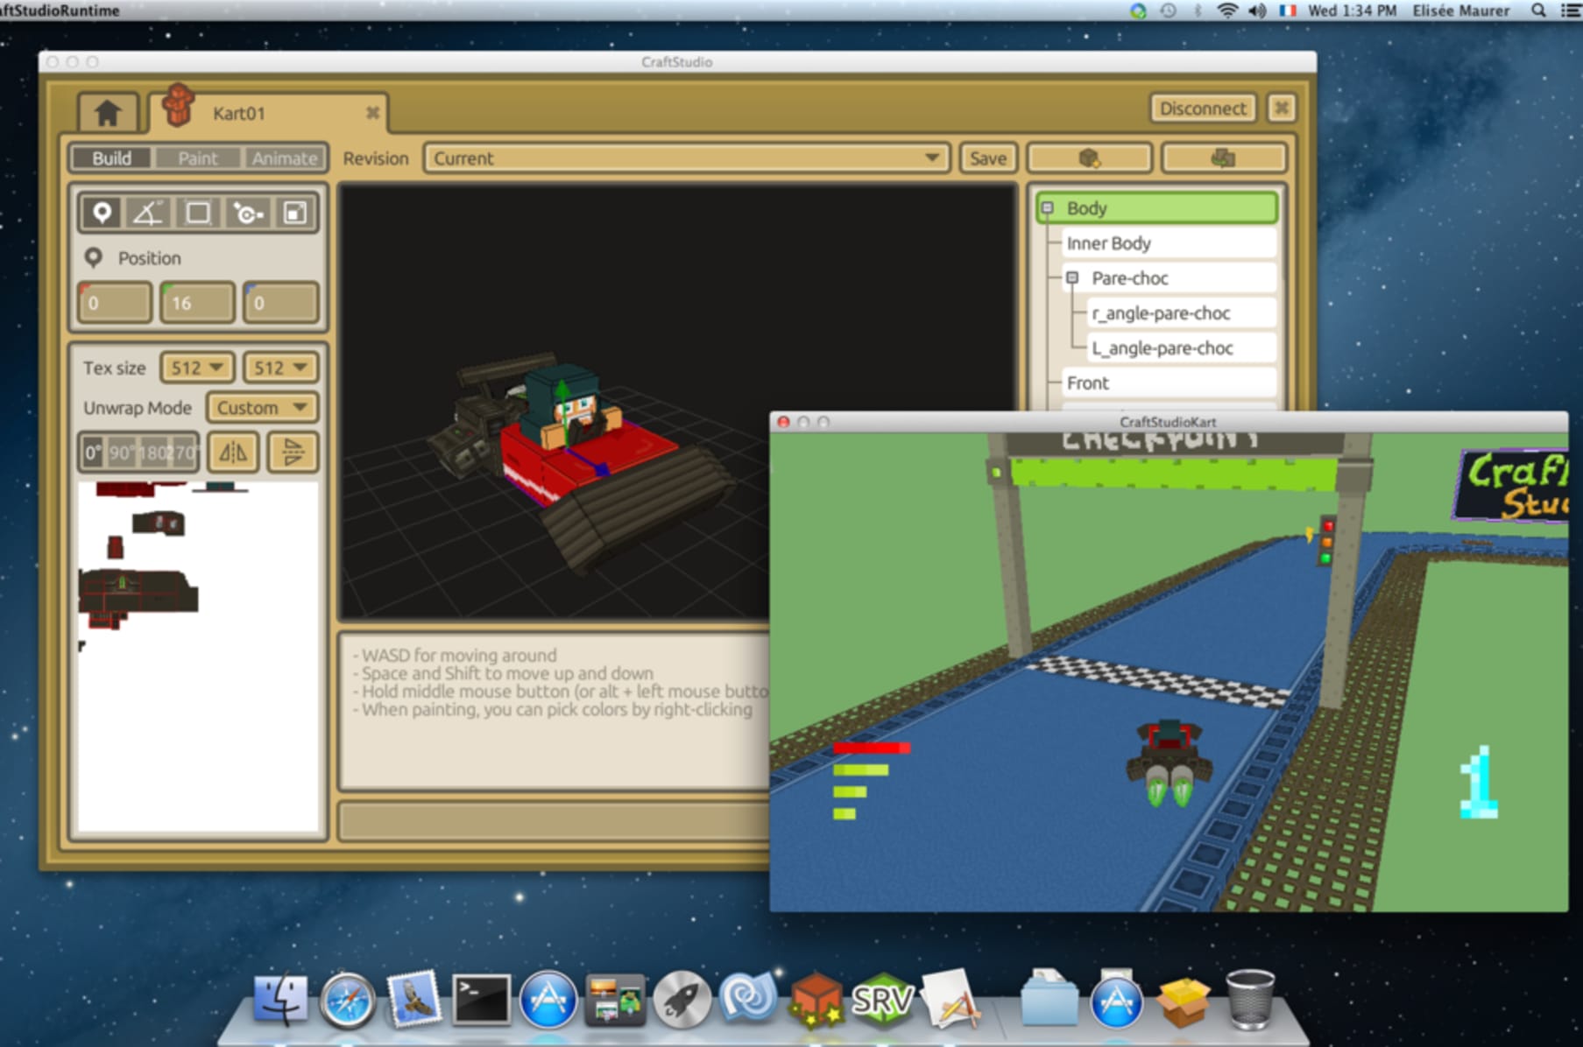Go to the Home tab icon
Screen dimensions: 1583x1047
108,113
